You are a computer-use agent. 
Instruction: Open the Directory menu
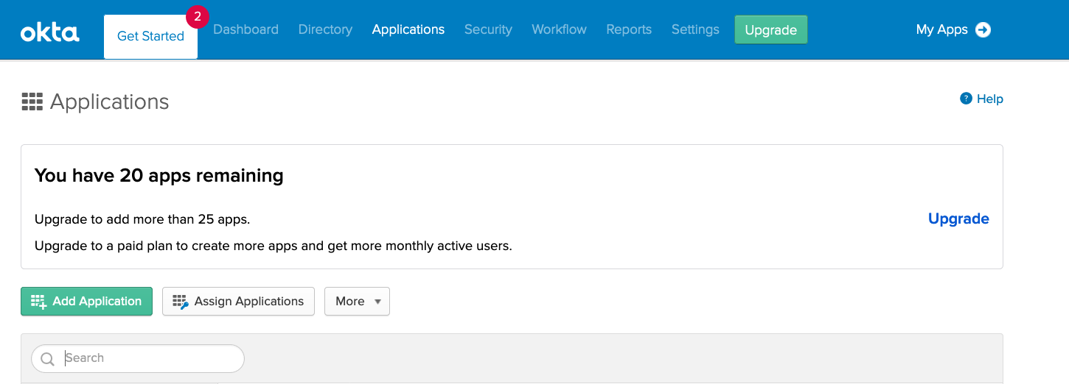[325, 29]
